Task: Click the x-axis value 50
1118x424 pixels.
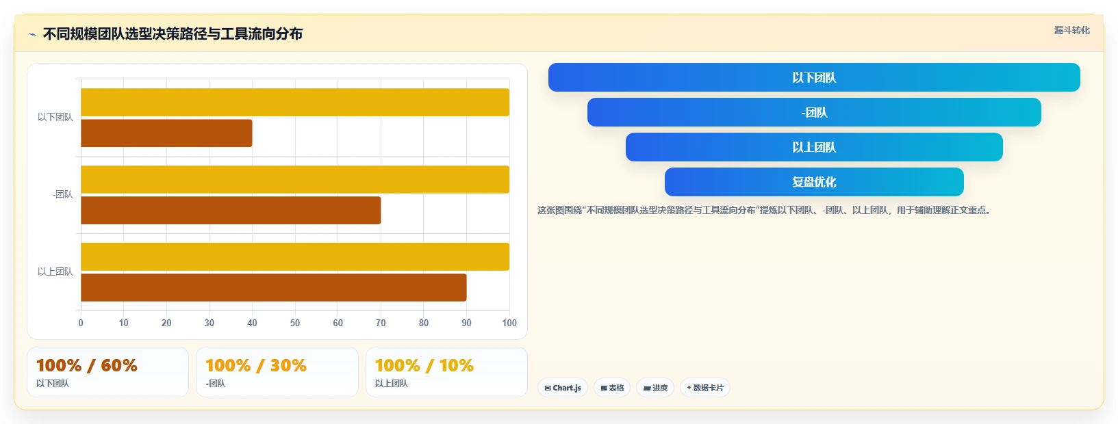Action: coord(295,323)
